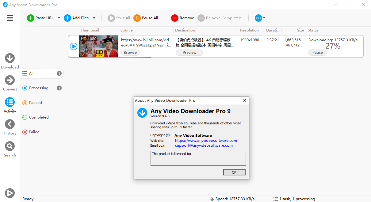
Task: Open the hamburger menu icon
Action: pyautogui.click(x=10, y=18)
